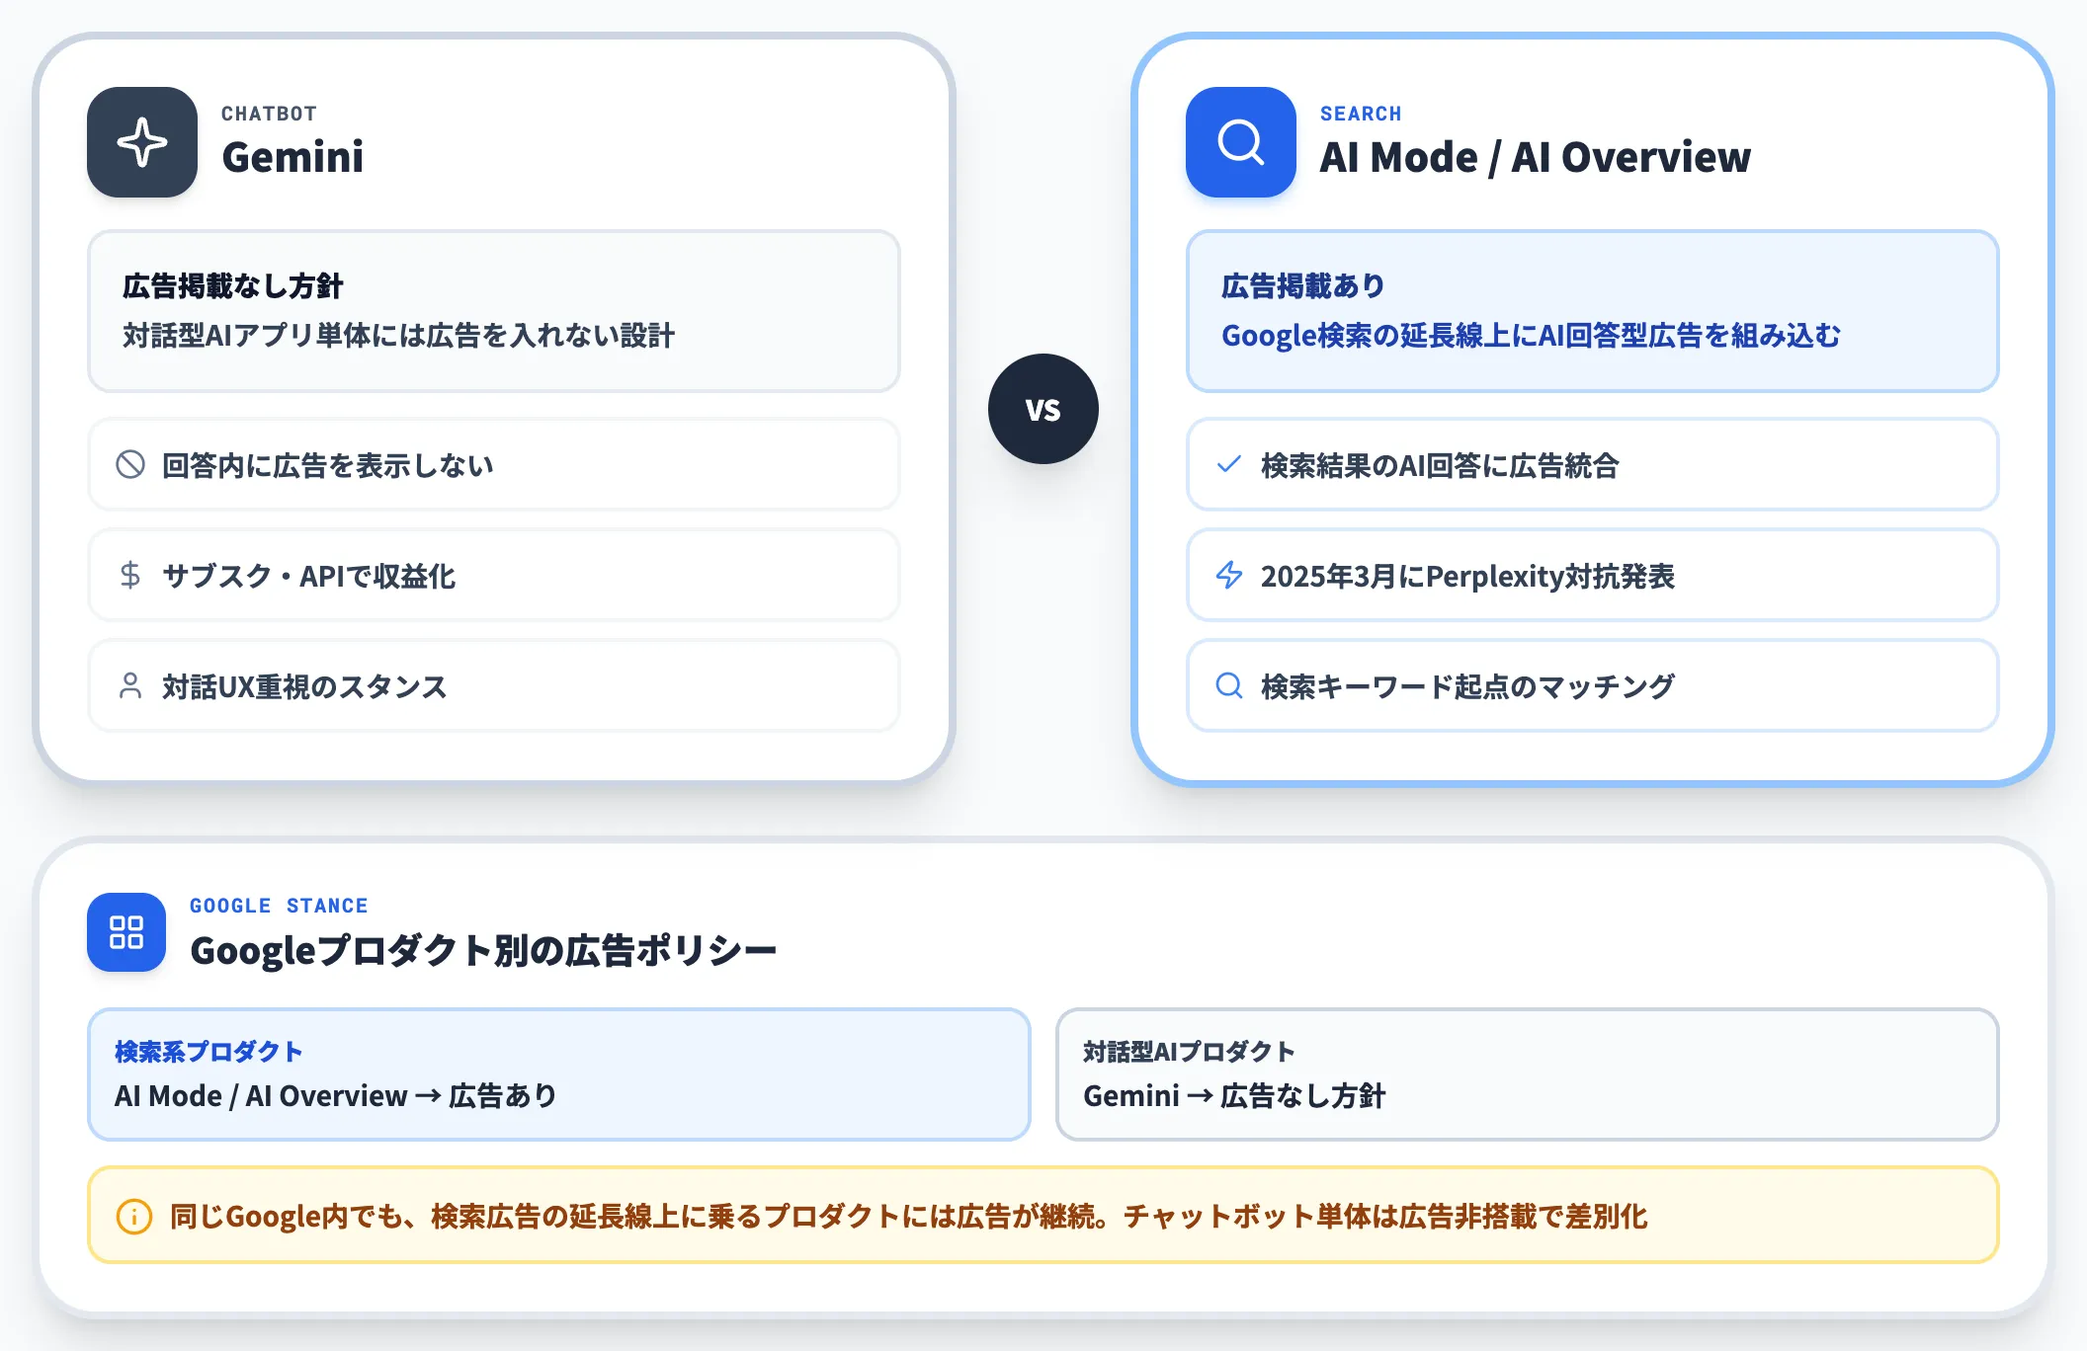Click the checkmark icon beside 検索結果のAI回答に広告統合
2087x1351 pixels.
tap(1229, 464)
